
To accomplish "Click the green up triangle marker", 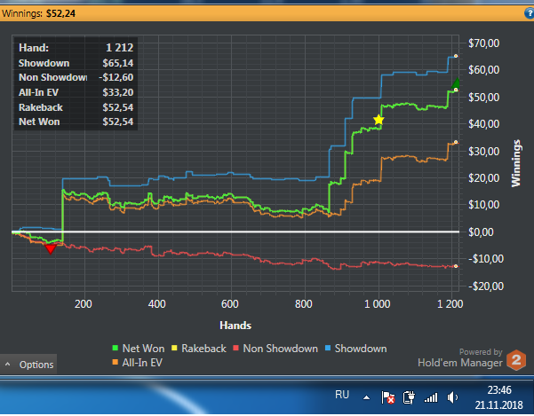I will coord(456,83).
